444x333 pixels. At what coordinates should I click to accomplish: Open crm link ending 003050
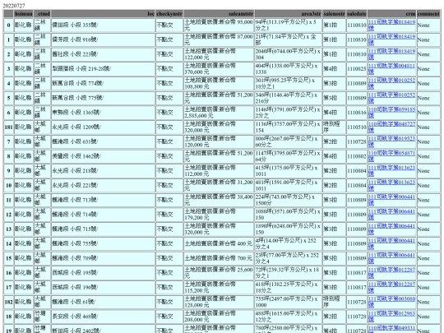point(391,302)
